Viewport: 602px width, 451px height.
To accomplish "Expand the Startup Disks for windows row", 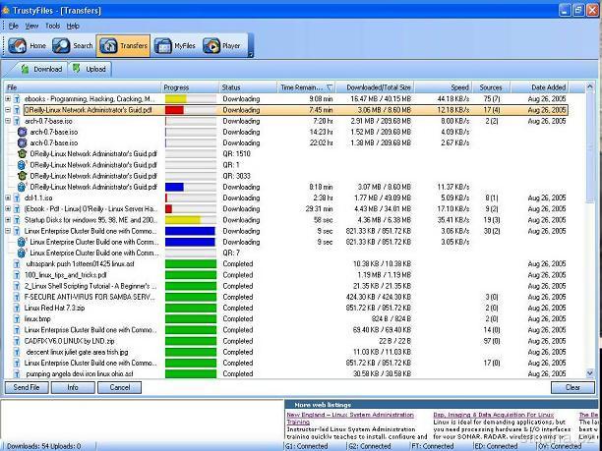I will click(x=8, y=219).
